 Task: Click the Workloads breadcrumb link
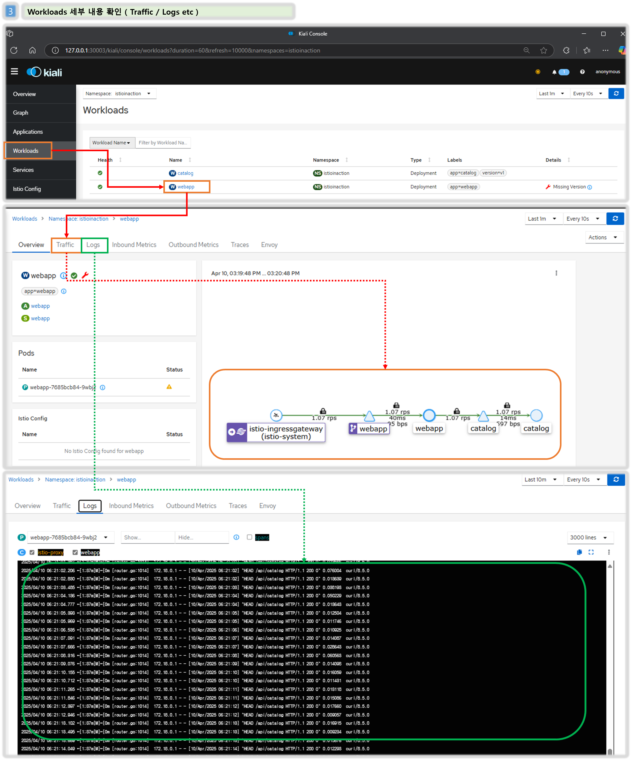pos(25,219)
